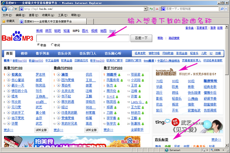Click the 百度一下 search button

point(141,38)
